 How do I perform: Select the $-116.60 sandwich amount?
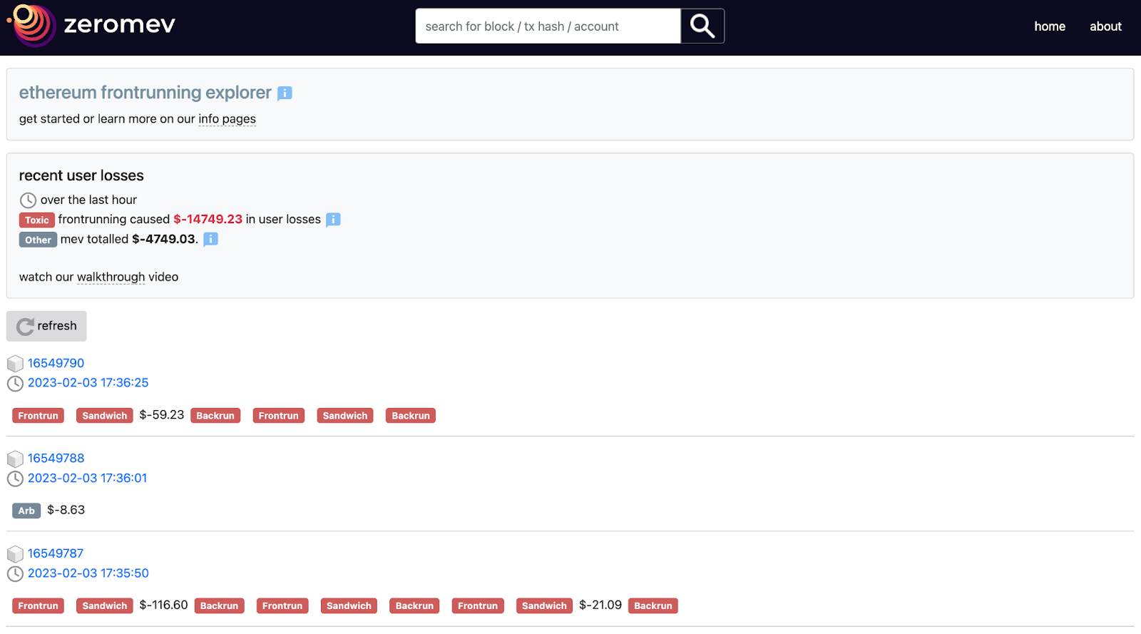(163, 605)
